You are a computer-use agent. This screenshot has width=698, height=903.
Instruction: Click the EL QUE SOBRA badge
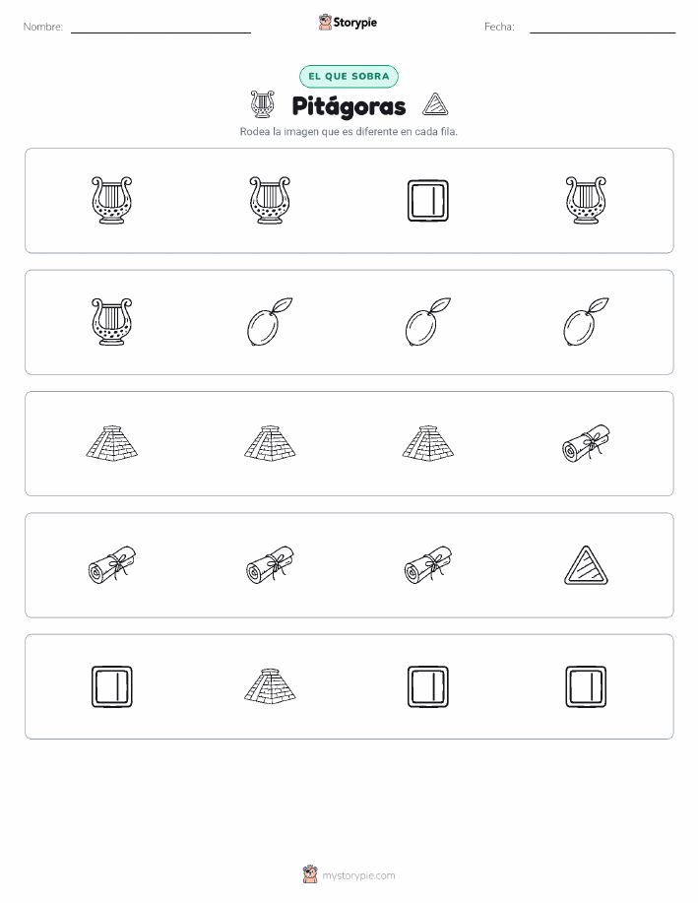click(349, 76)
